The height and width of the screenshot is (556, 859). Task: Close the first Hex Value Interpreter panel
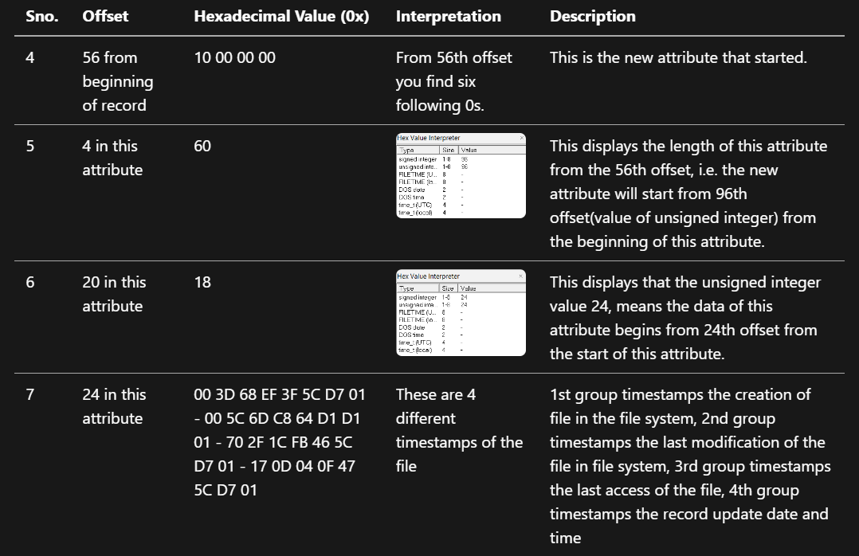tap(521, 137)
